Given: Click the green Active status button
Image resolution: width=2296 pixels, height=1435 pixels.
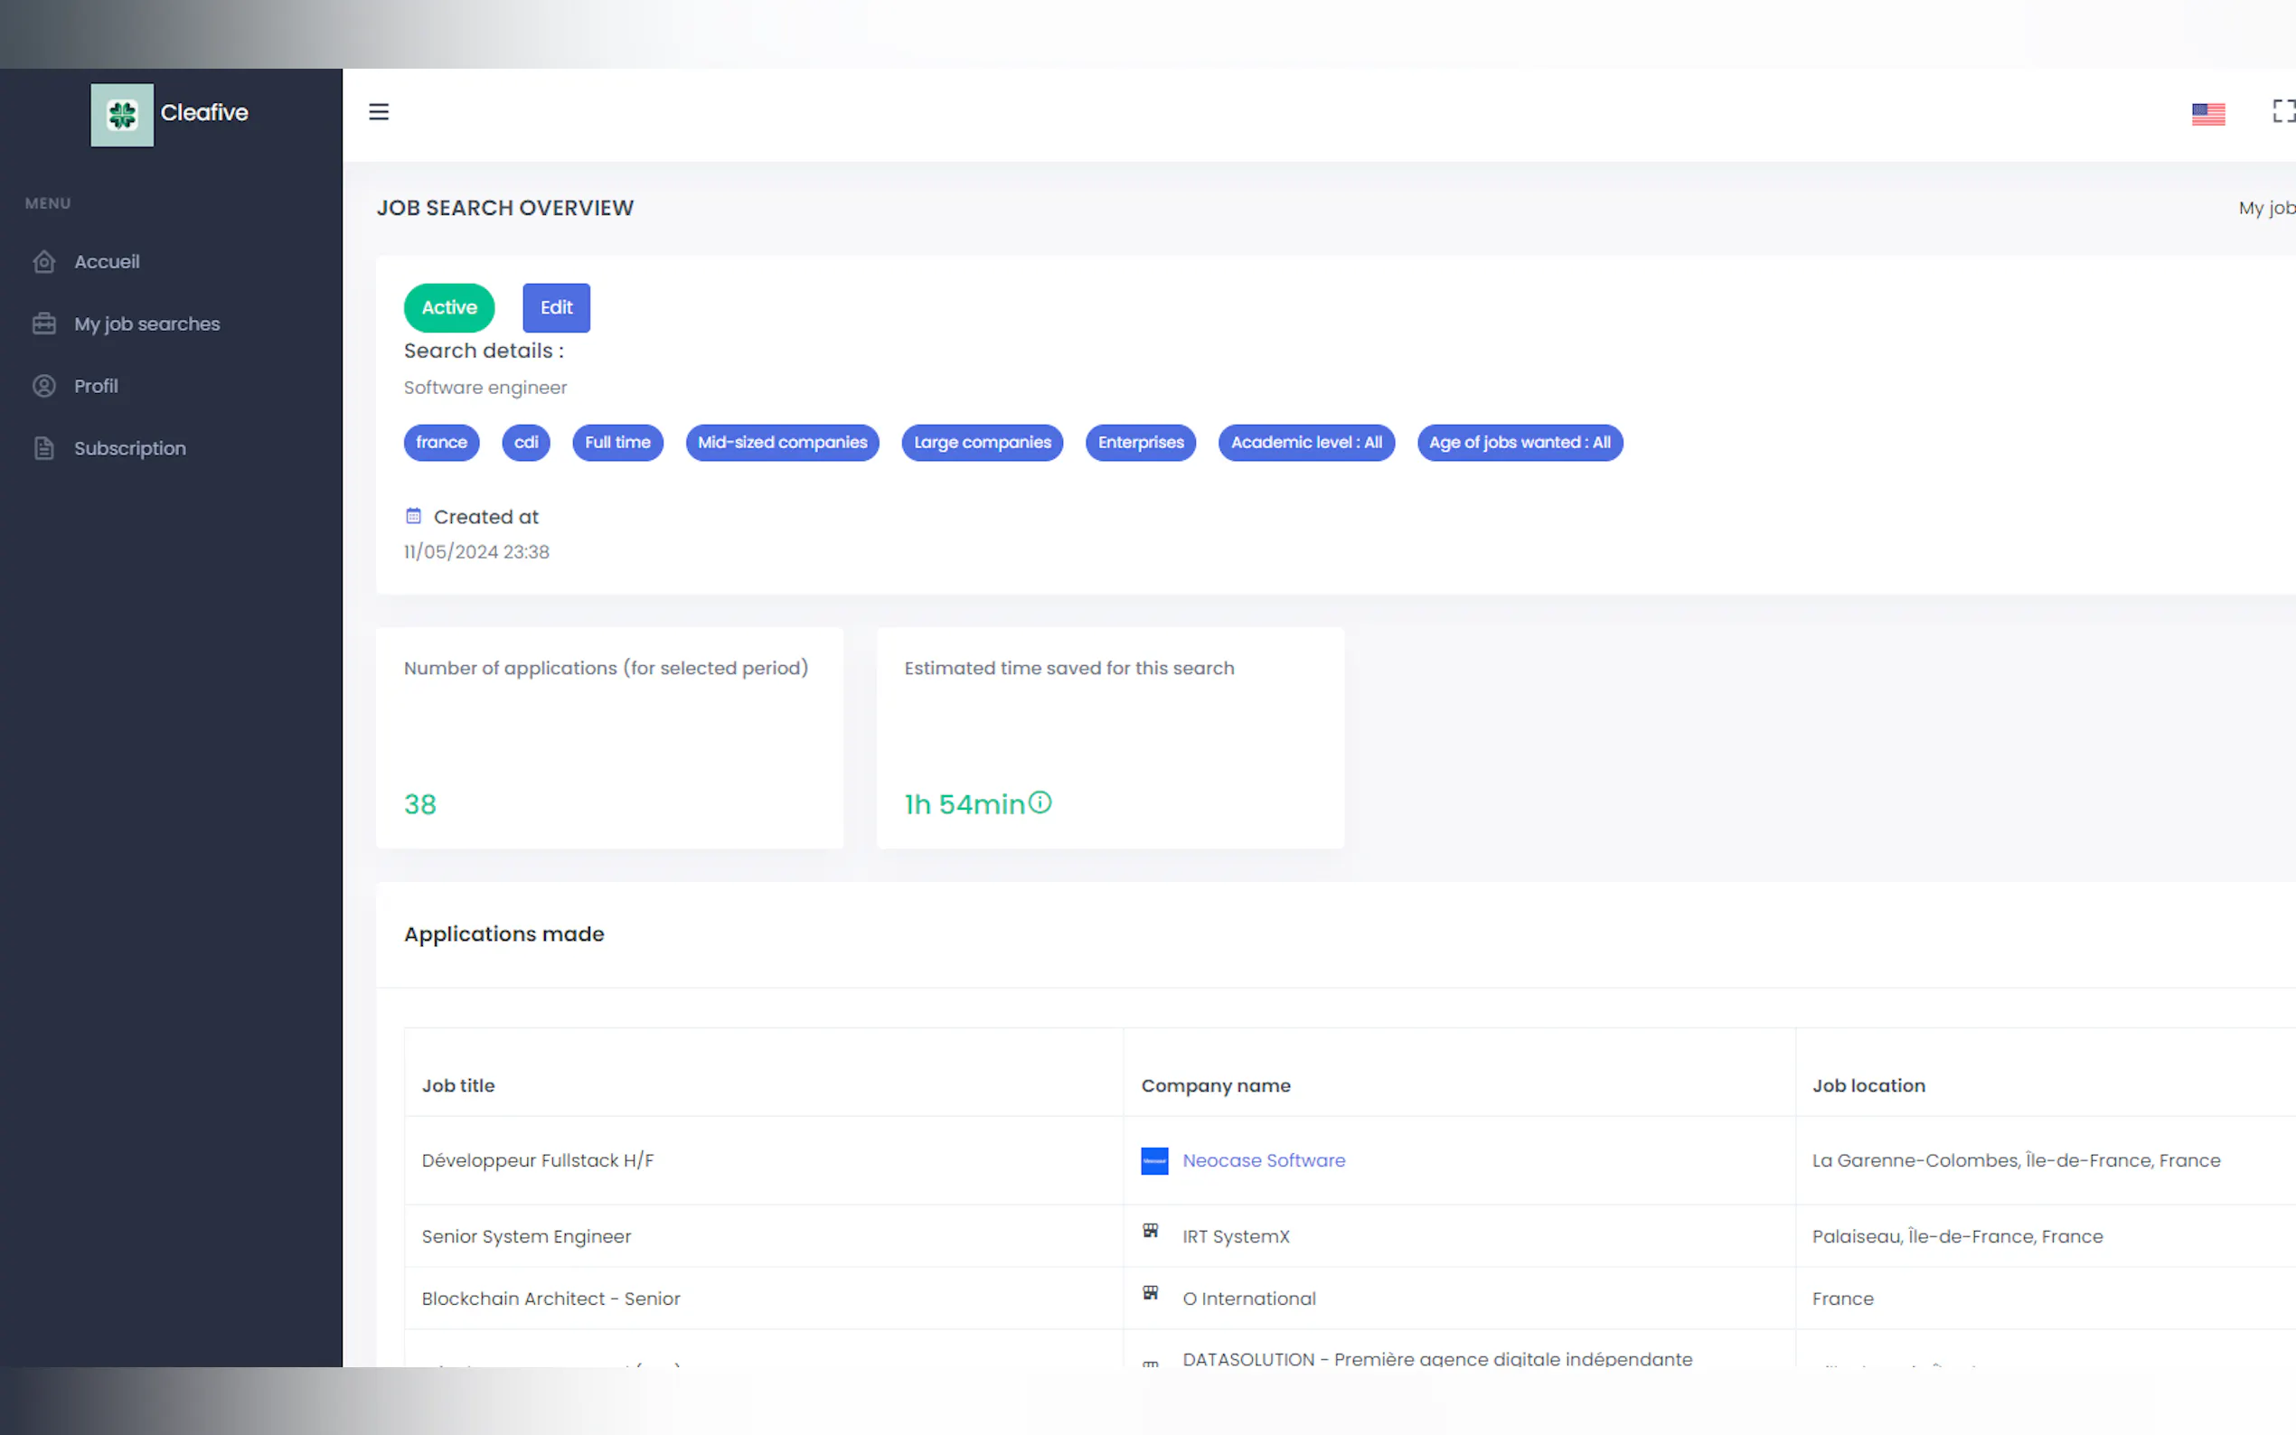Looking at the screenshot, I should click(x=449, y=307).
